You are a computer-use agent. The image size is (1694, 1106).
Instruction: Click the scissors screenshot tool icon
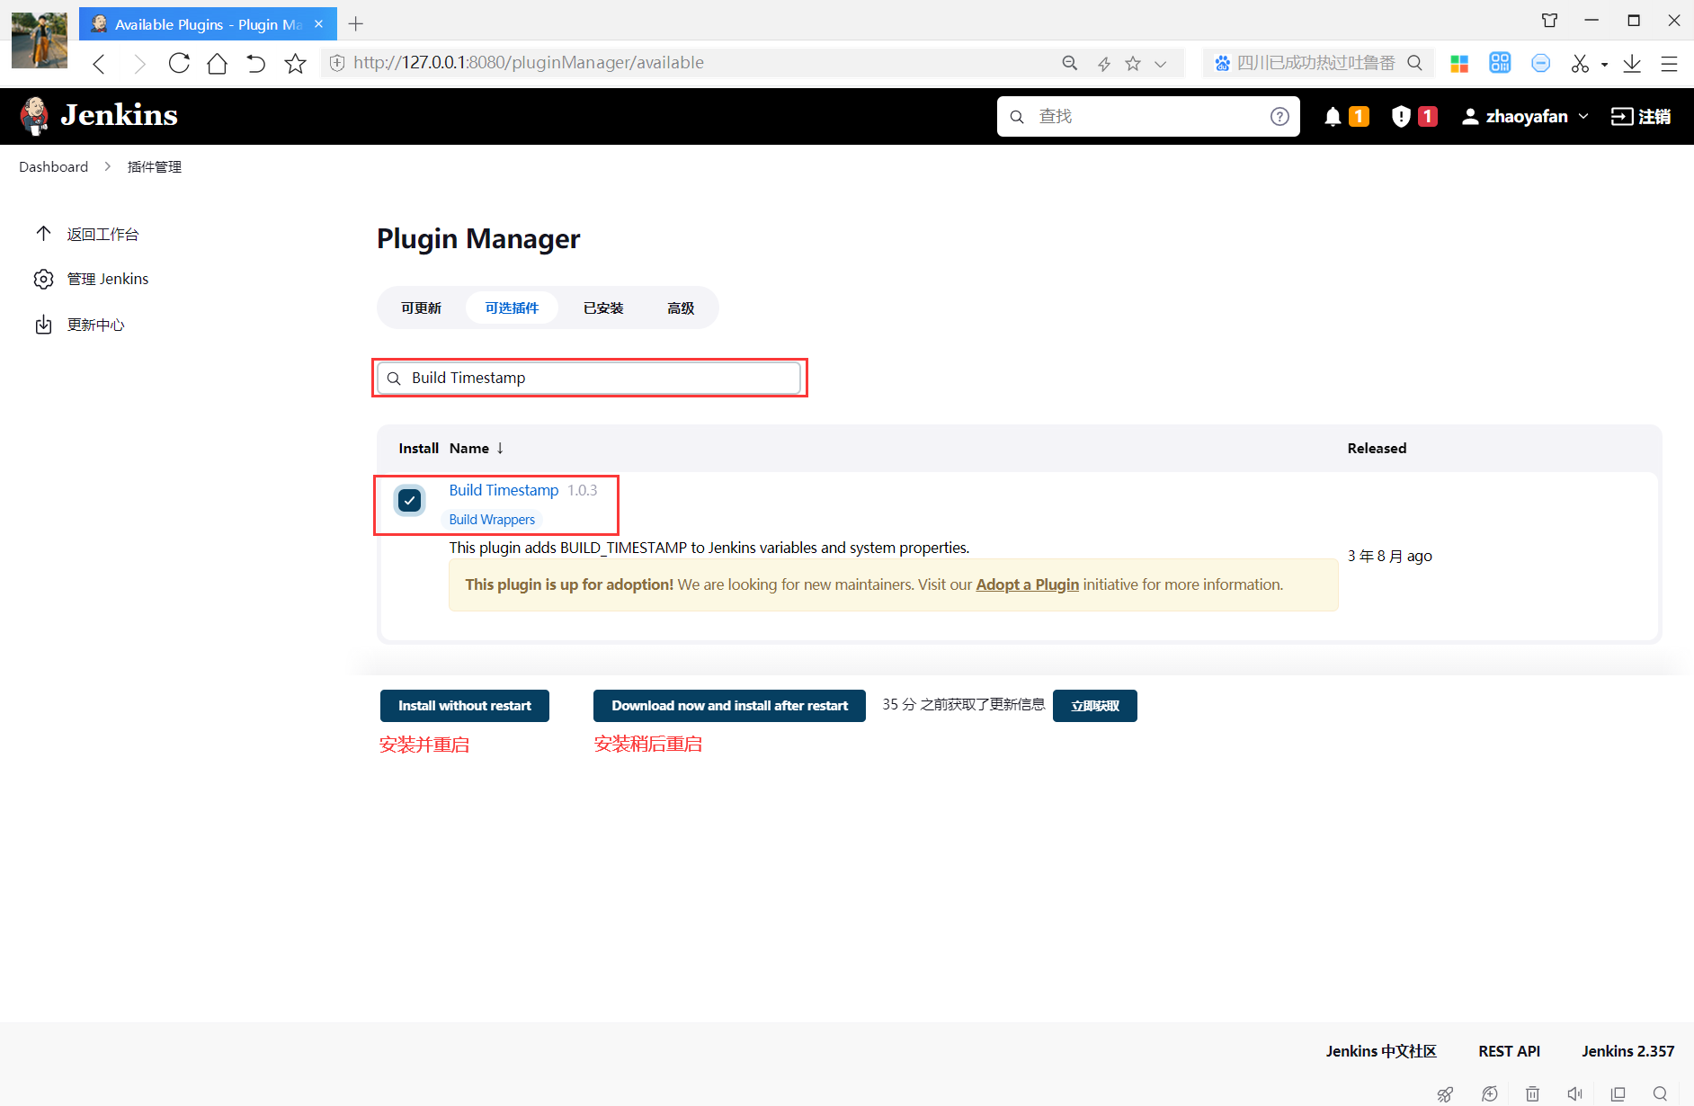(x=1580, y=63)
